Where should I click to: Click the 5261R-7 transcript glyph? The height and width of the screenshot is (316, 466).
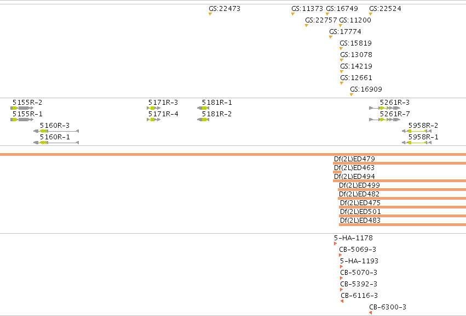(x=385, y=120)
